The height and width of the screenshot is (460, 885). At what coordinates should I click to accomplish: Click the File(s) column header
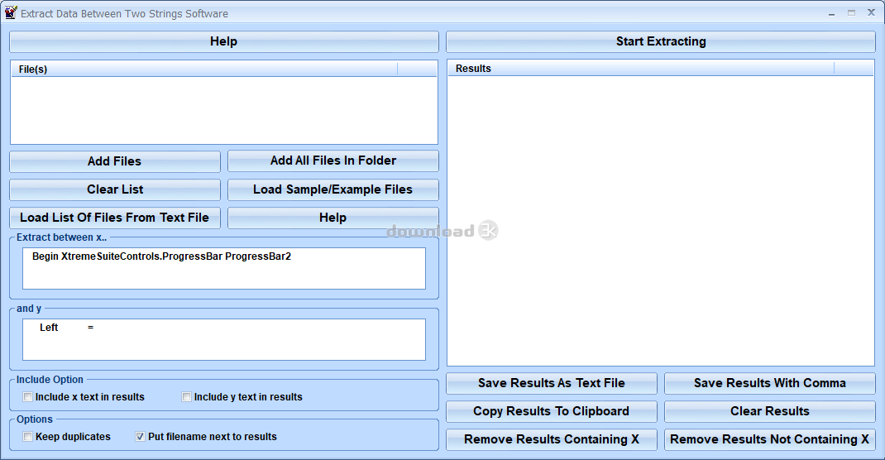coord(204,69)
